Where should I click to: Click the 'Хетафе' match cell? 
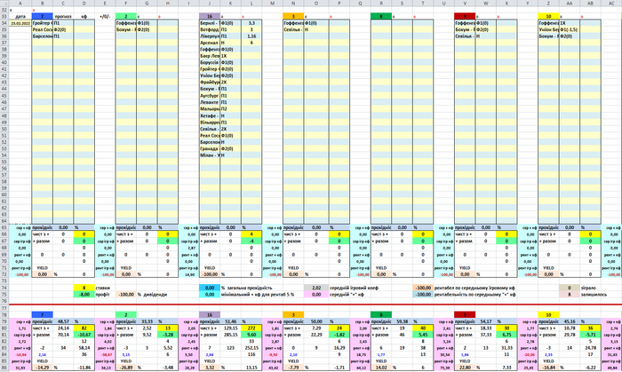[x=210, y=115]
